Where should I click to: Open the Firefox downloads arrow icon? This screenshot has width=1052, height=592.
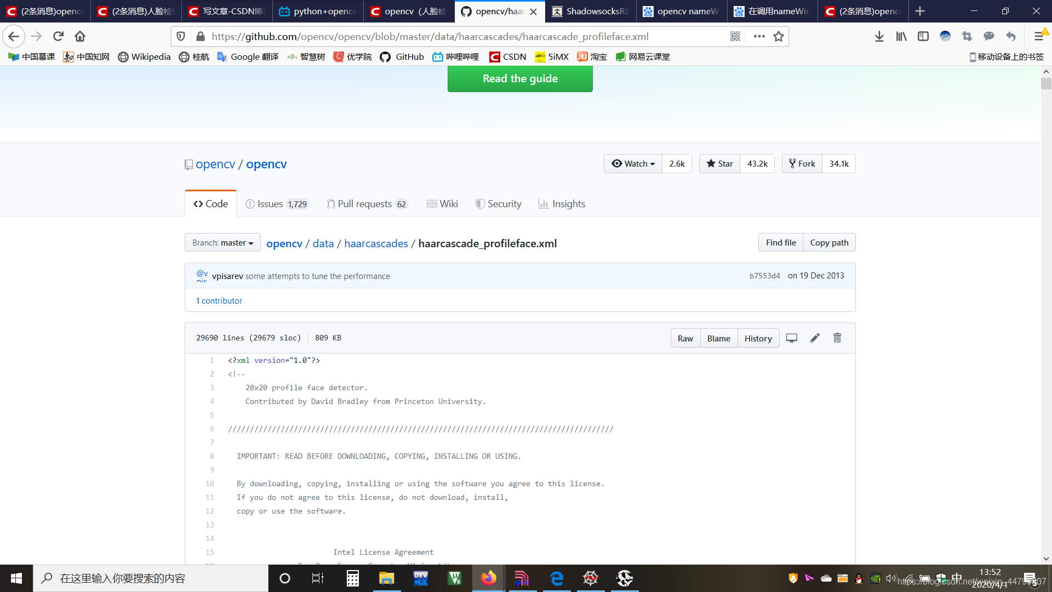click(x=879, y=37)
